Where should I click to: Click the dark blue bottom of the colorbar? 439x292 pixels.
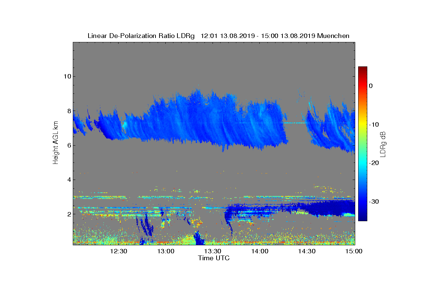tap(363, 218)
